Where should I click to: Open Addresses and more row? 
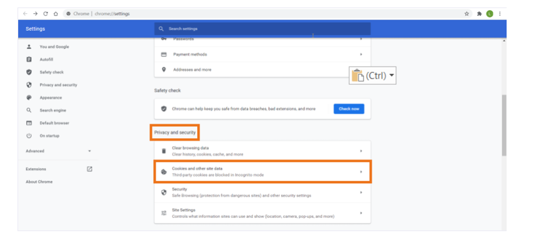click(x=262, y=70)
